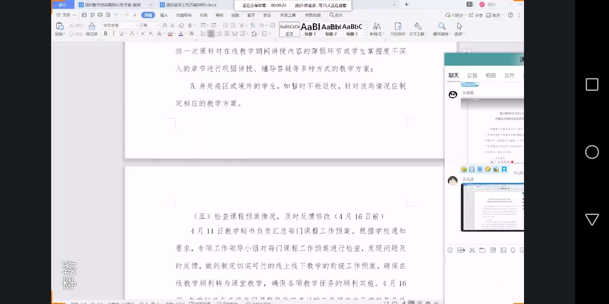
Task: Open 王礼迪's shared screenshot thumbnail
Action: pos(492,207)
